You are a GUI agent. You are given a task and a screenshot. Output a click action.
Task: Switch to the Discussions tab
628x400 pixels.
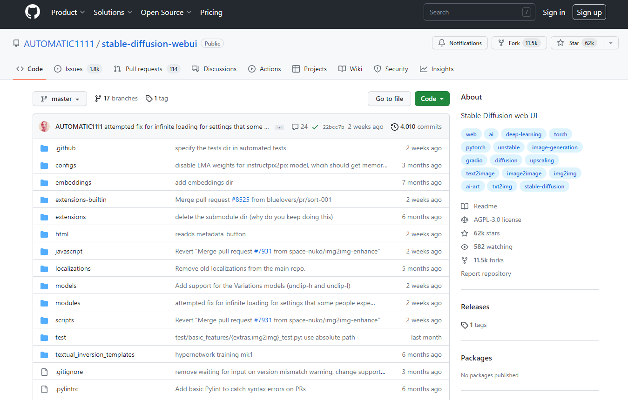coord(214,69)
